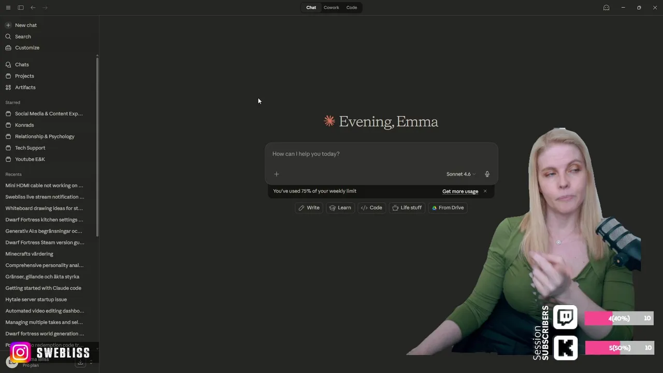Click the microphone voice input icon
The image size is (663, 373).
[487, 174]
